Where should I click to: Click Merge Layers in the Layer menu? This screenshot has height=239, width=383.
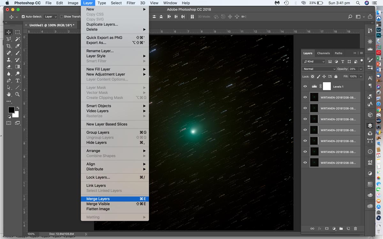point(98,199)
